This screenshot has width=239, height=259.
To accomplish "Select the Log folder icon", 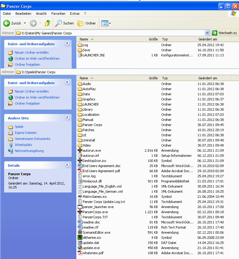I will click(80, 45).
